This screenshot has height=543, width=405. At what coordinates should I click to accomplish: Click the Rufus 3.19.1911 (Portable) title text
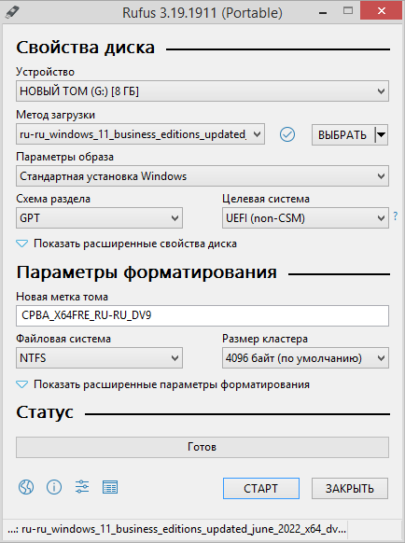pos(202,13)
